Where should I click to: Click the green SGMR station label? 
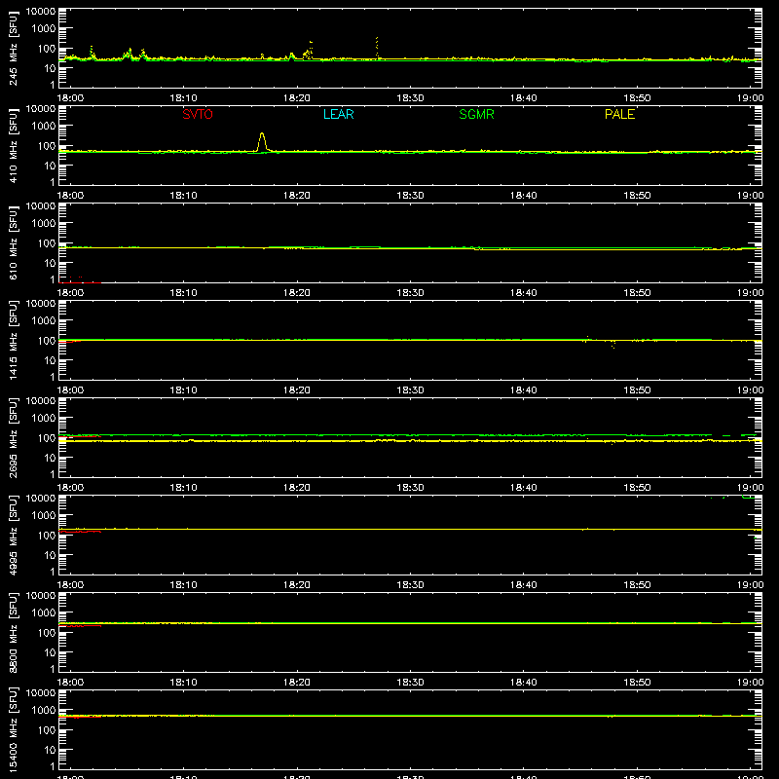[x=476, y=114]
